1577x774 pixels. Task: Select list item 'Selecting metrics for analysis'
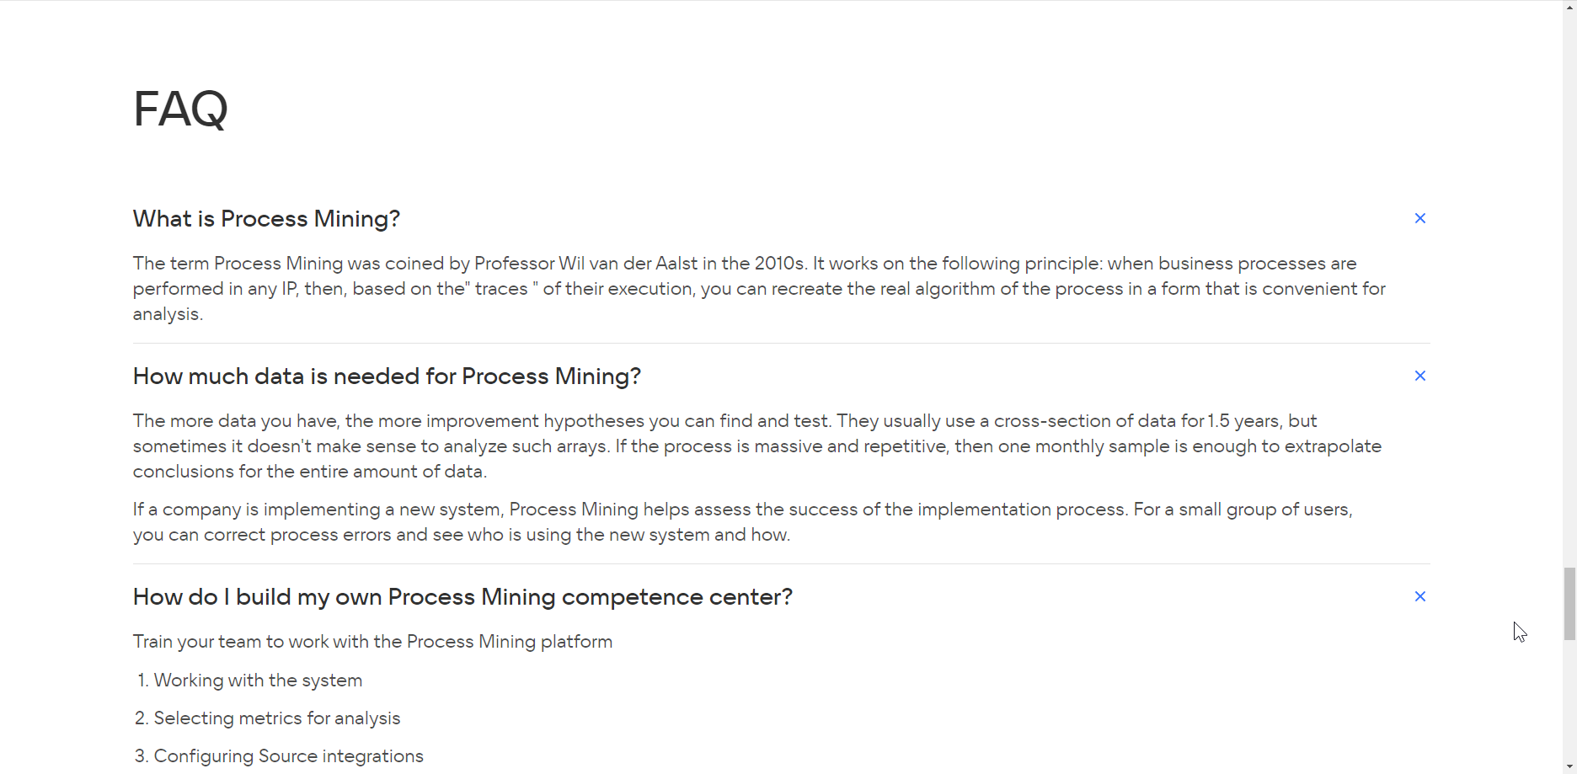(x=277, y=718)
